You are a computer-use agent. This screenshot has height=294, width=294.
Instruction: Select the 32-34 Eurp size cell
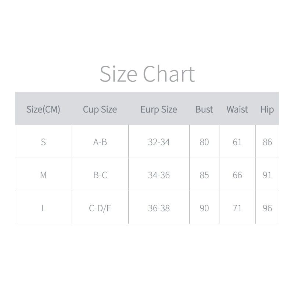click(159, 142)
